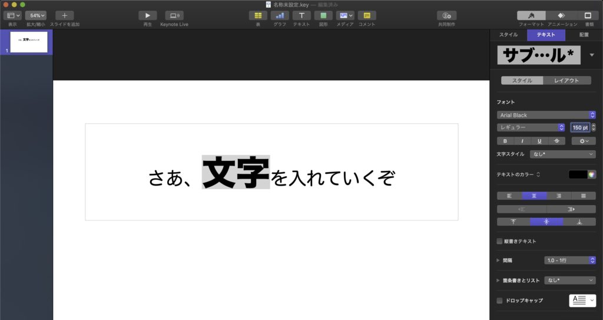The height and width of the screenshot is (320, 603).
Task: Switch to the テキスト inspector tab
Action: point(546,35)
